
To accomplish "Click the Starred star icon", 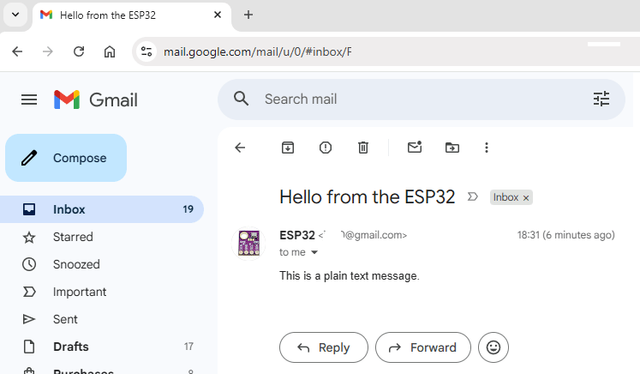I will 29,237.
